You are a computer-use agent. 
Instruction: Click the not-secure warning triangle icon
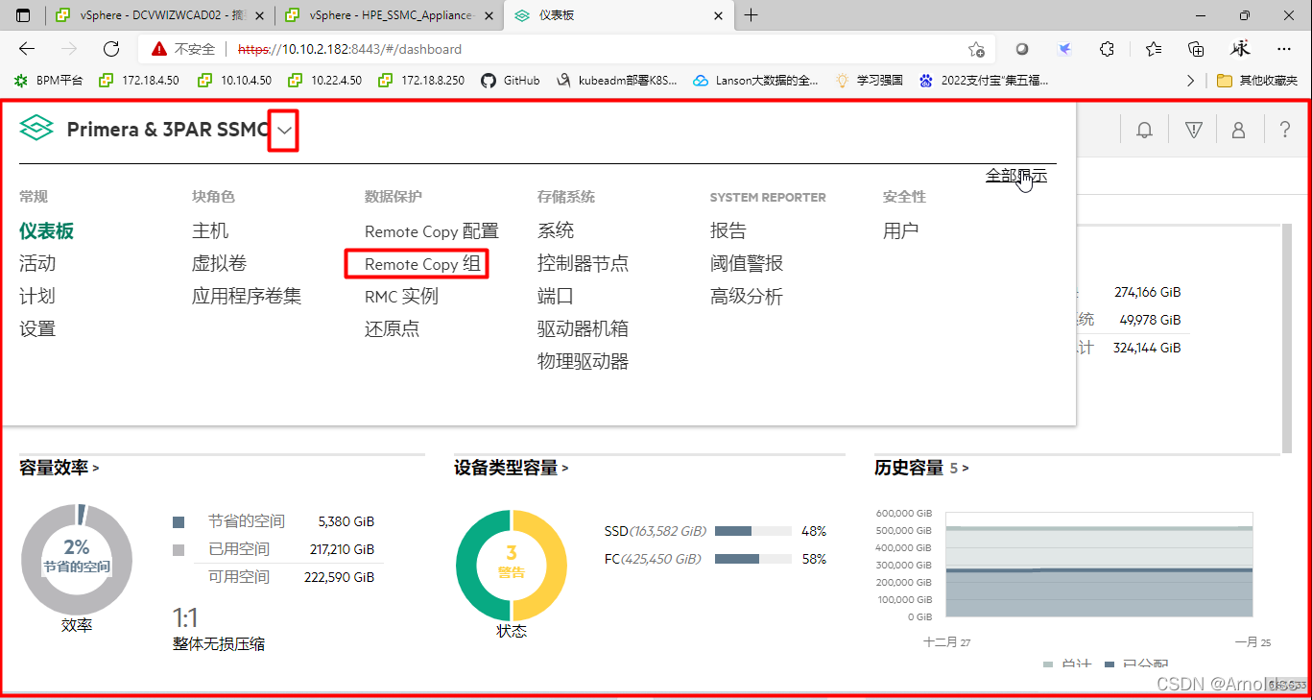(159, 49)
